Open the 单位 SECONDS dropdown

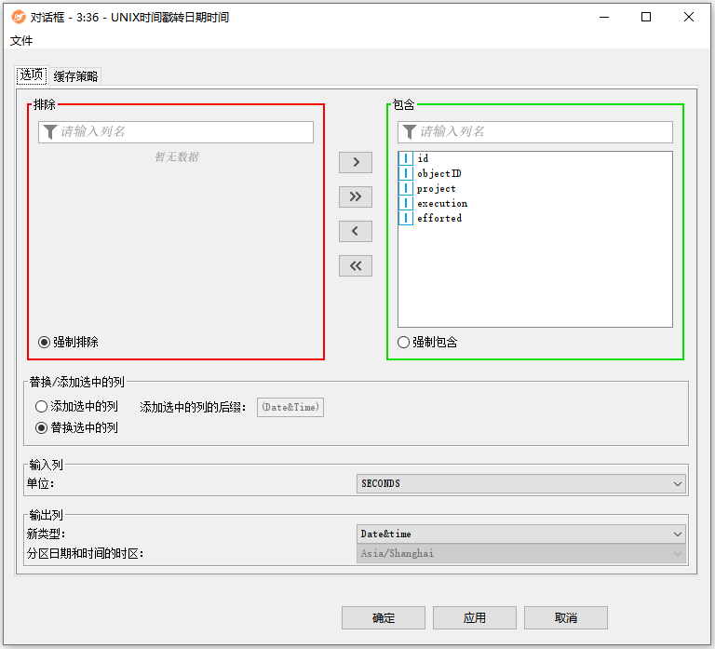pyautogui.click(x=521, y=483)
